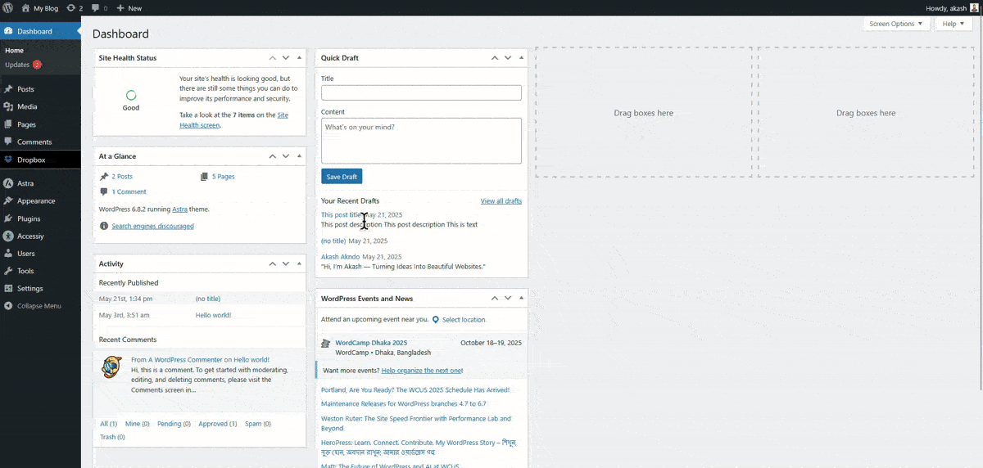Open Plugins in the sidebar
983x468 pixels.
(x=28, y=218)
